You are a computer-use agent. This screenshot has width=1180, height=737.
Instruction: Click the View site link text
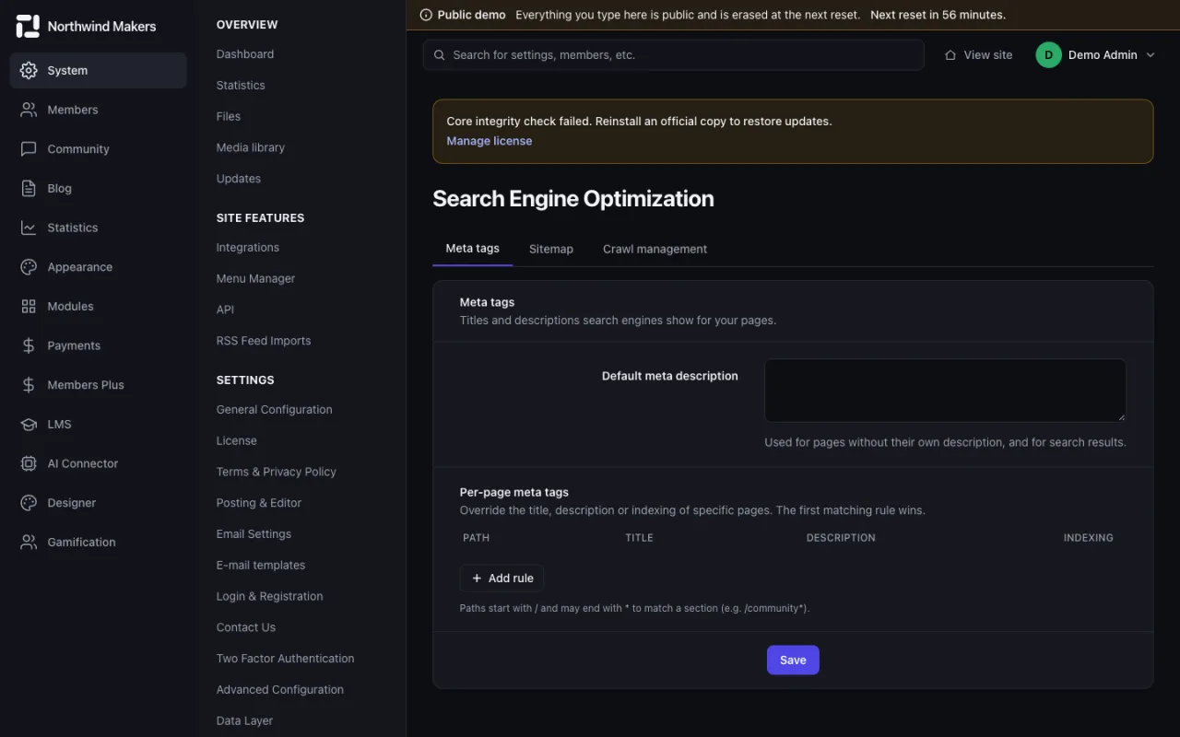988,55
